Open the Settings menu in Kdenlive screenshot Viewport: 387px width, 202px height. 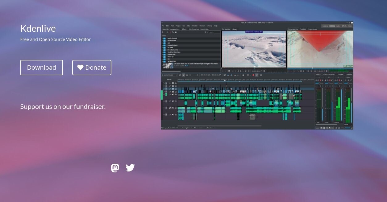[x=210, y=26]
